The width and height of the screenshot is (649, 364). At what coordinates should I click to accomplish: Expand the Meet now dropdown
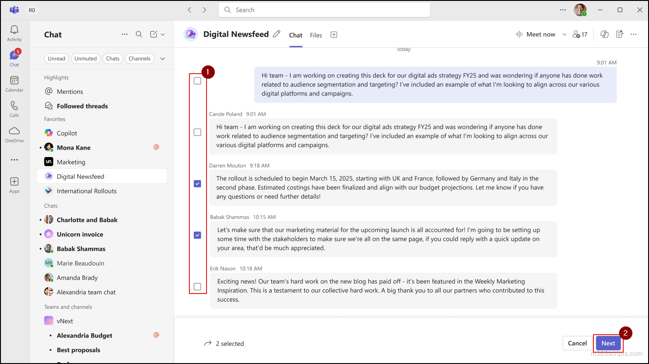pos(564,34)
